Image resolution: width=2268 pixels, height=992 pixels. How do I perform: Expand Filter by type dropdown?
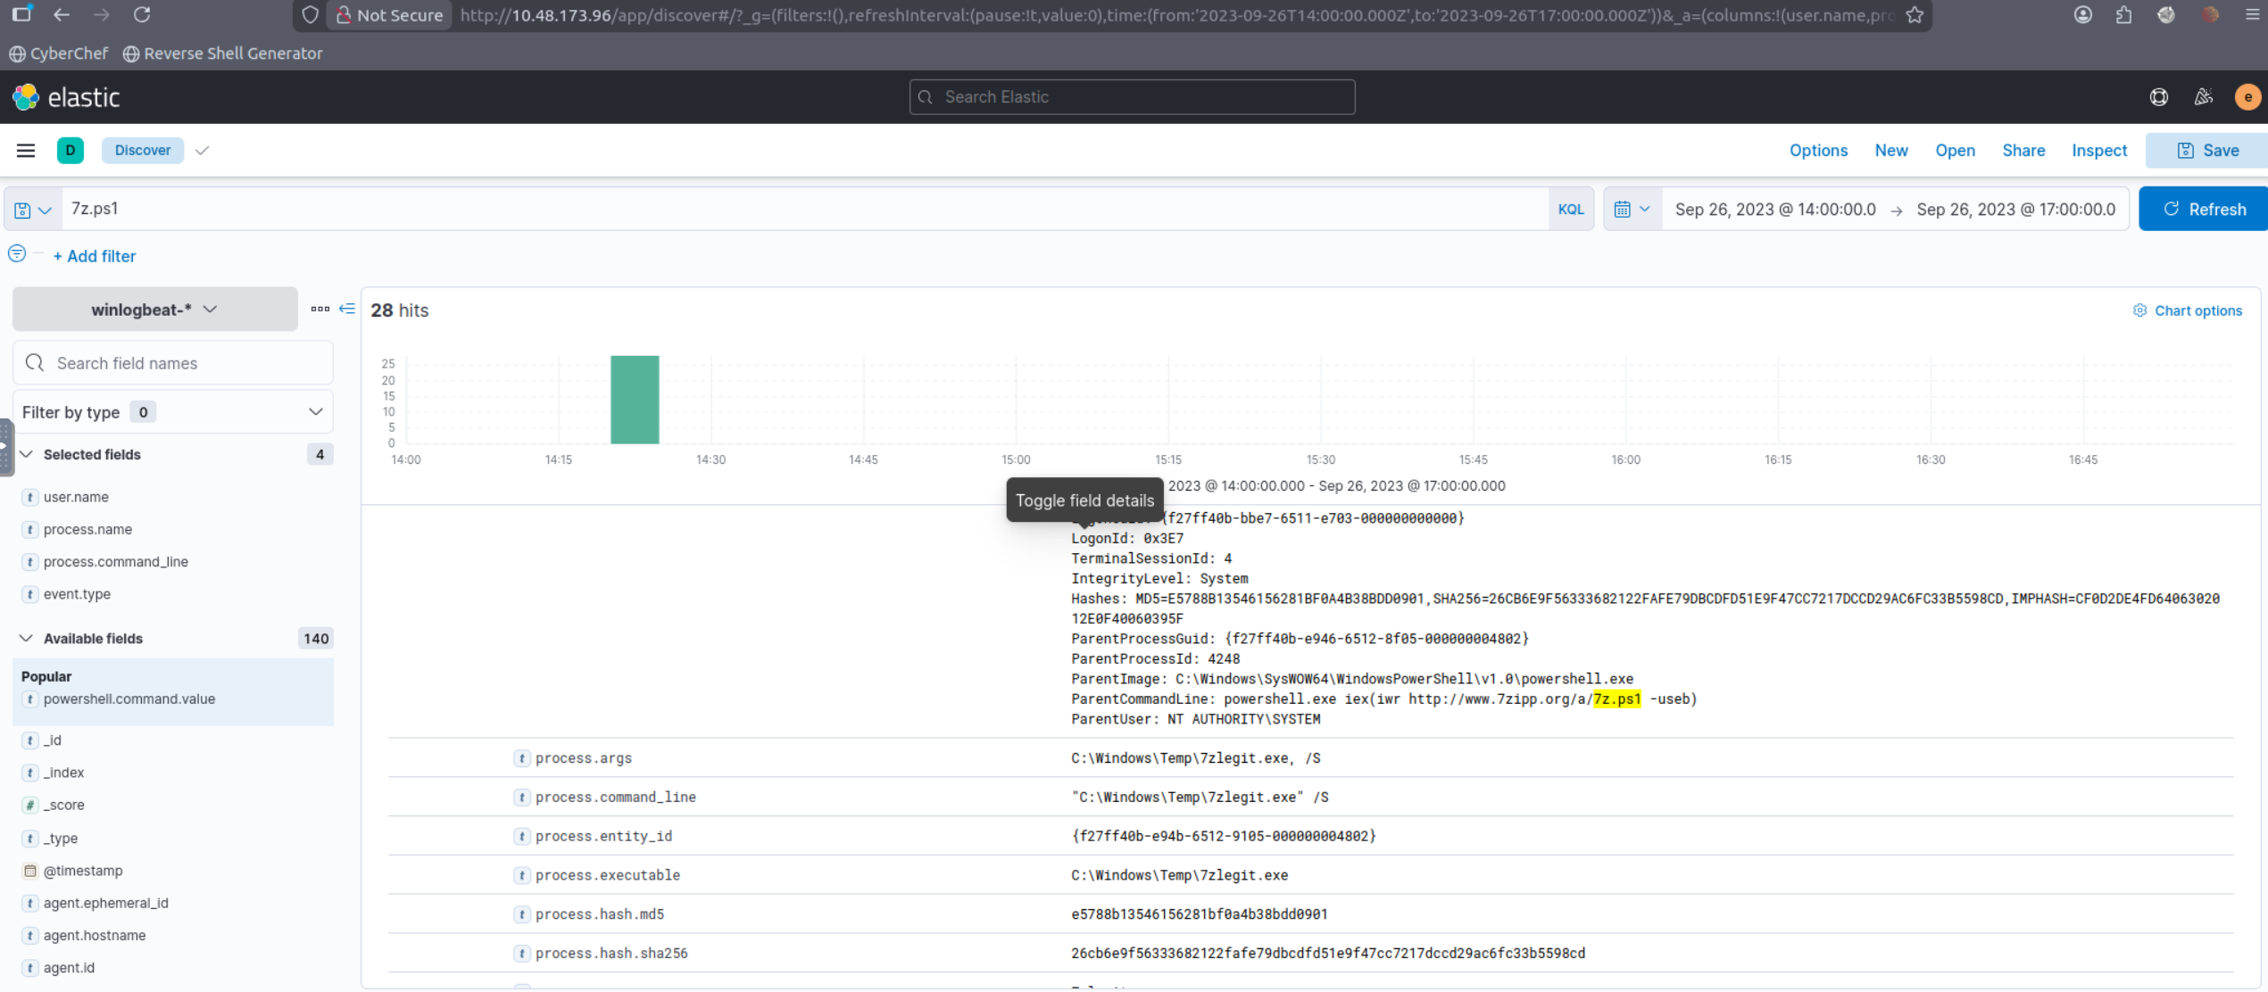(172, 412)
